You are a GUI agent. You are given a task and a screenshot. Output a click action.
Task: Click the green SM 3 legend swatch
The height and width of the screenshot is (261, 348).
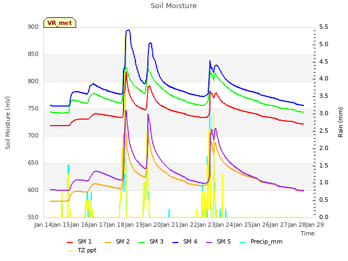(142, 243)
